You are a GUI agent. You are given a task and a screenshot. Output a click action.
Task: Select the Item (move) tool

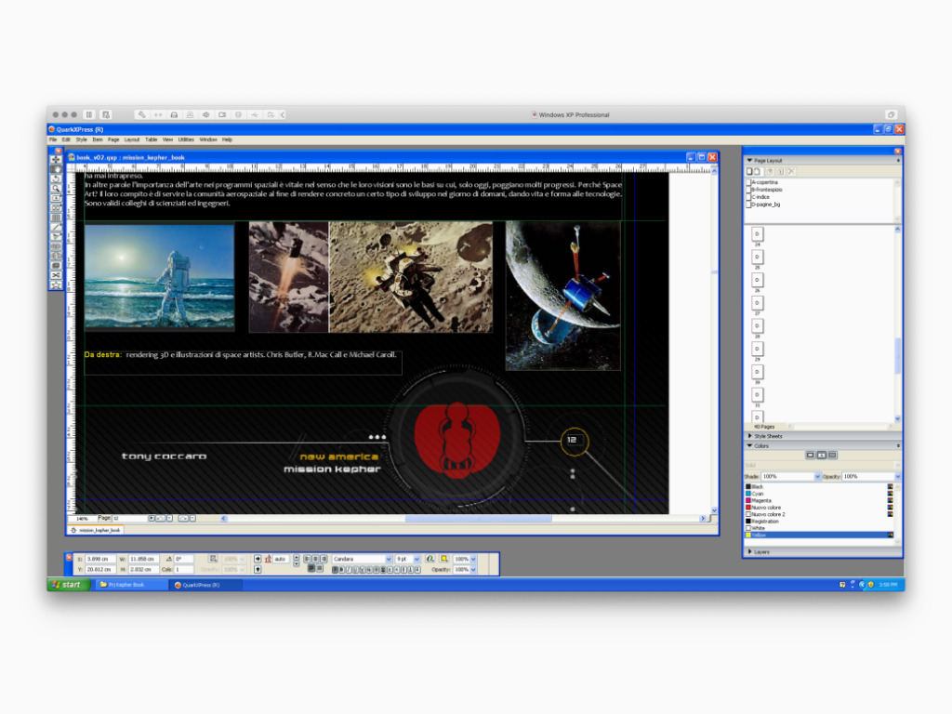pyautogui.click(x=56, y=159)
